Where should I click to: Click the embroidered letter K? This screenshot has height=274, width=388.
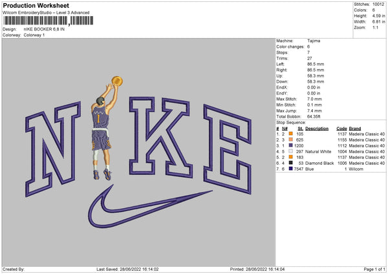[x=161, y=137]
